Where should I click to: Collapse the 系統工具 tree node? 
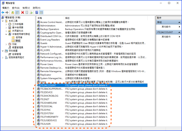[3, 21]
